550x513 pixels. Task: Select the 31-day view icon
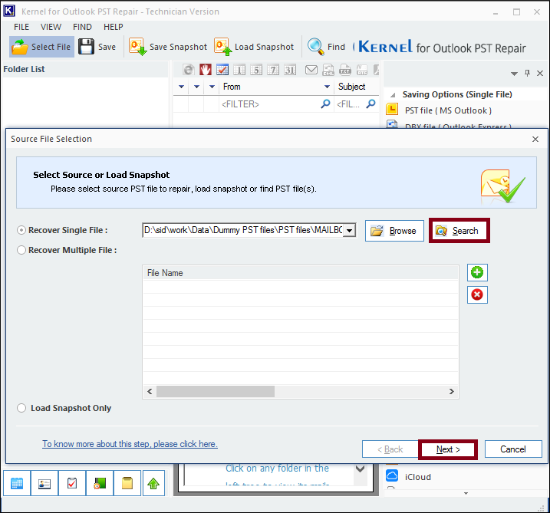pyautogui.click(x=290, y=70)
